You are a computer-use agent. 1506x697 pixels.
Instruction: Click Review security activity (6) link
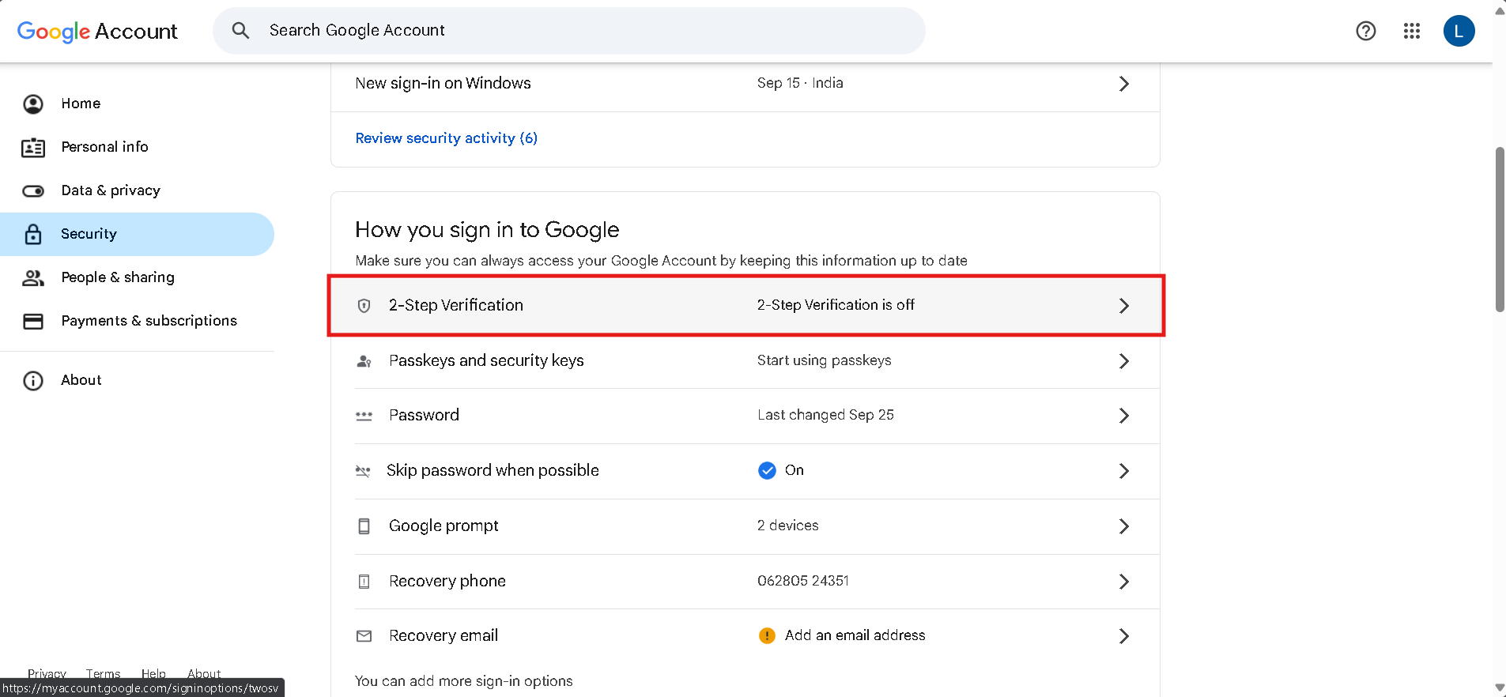click(447, 138)
